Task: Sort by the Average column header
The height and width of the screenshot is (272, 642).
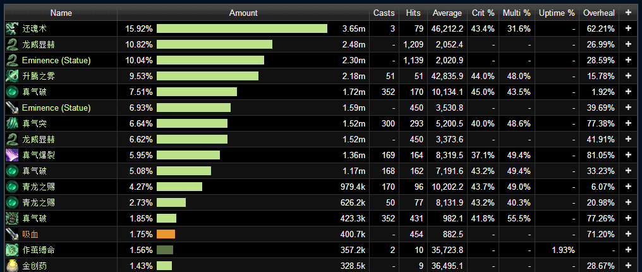Action: tap(447, 13)
